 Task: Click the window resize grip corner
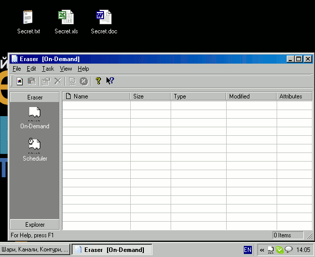coord(309,235)
